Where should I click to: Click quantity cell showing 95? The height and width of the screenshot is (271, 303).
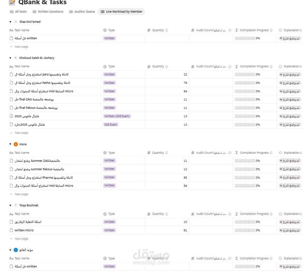tap(167, 178)
